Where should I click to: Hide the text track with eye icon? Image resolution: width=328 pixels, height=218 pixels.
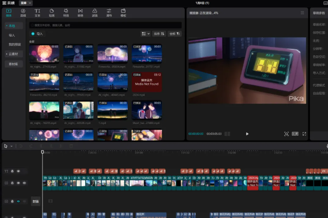tap(19, 171)
